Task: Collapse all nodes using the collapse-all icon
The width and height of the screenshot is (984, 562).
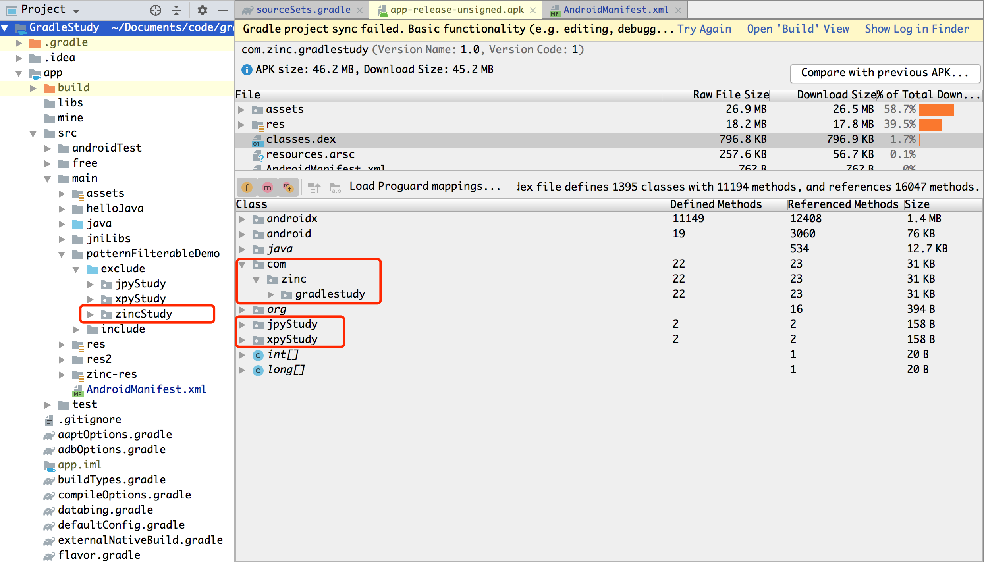Action: 176,10
